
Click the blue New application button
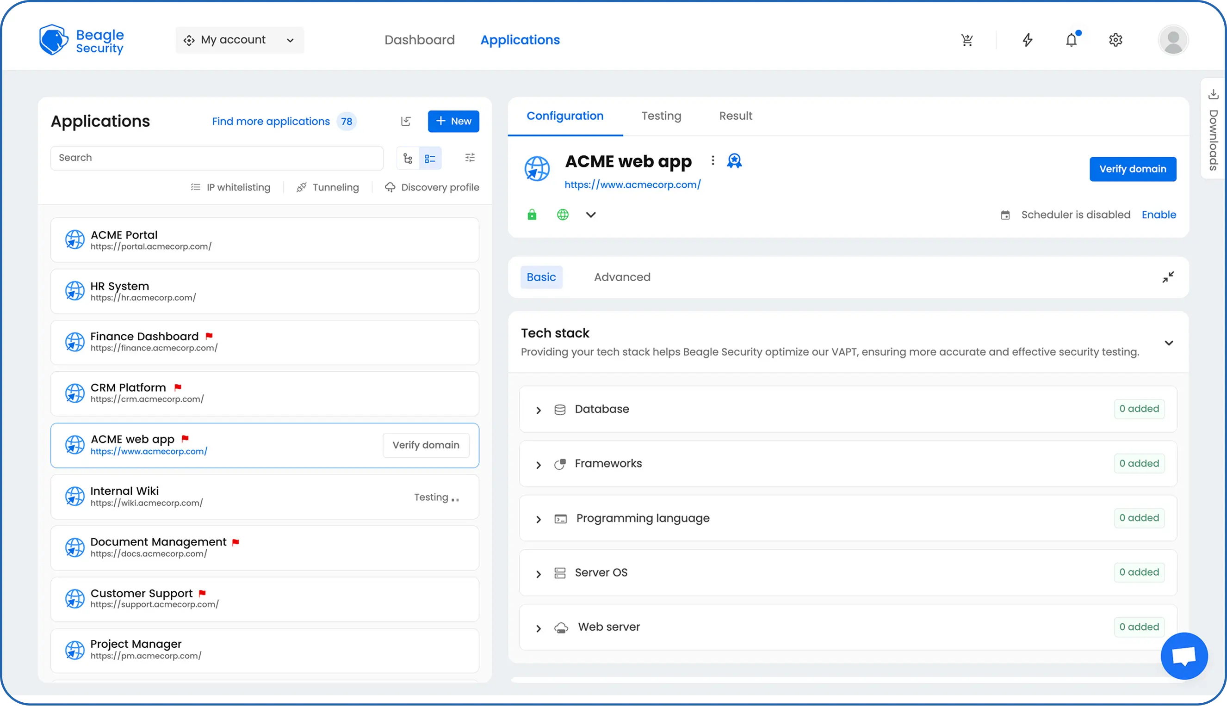click(453, 121)
